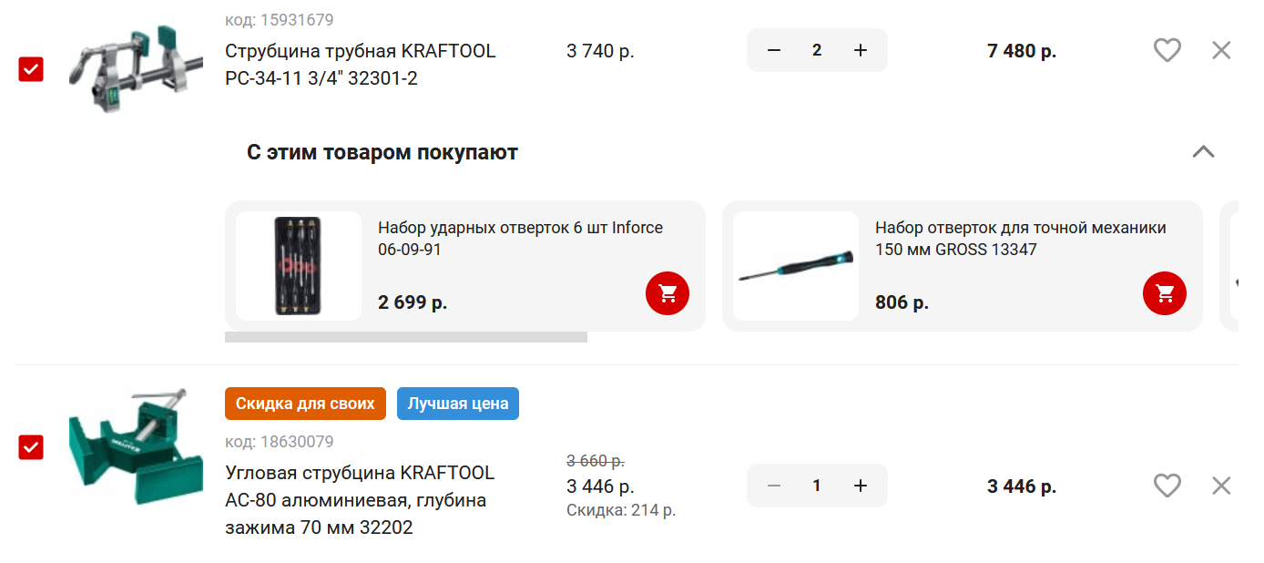Click quantity field of pipe clamp showing 2

tap(817, 50)
